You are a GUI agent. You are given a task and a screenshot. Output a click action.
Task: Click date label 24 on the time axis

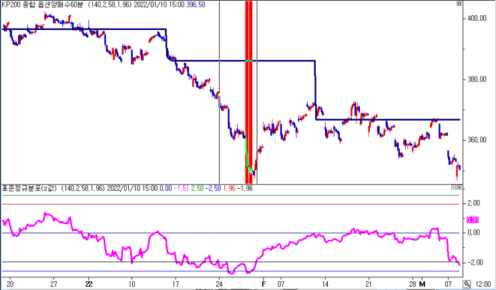click(219, 284)
